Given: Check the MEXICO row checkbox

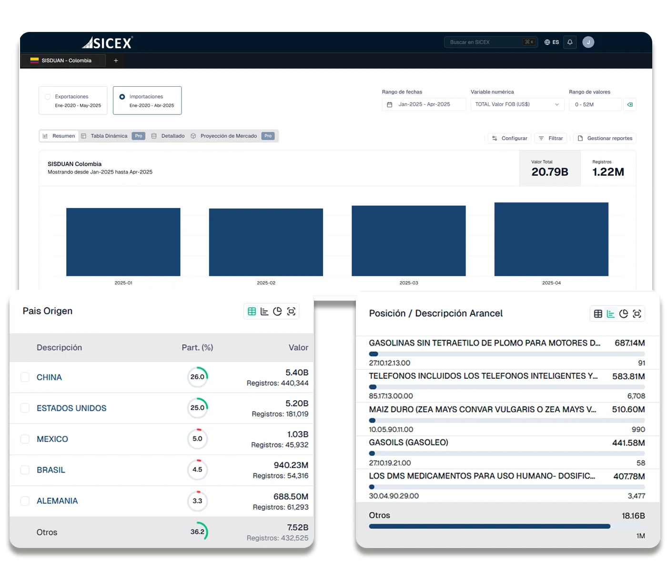Looking at the screenshot, I should pyautogui.click(x=25, y=439).
